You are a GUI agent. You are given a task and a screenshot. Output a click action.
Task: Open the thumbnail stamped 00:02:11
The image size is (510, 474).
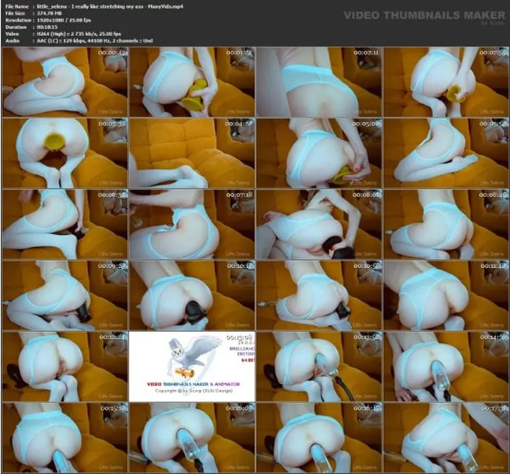pos(319,82)
